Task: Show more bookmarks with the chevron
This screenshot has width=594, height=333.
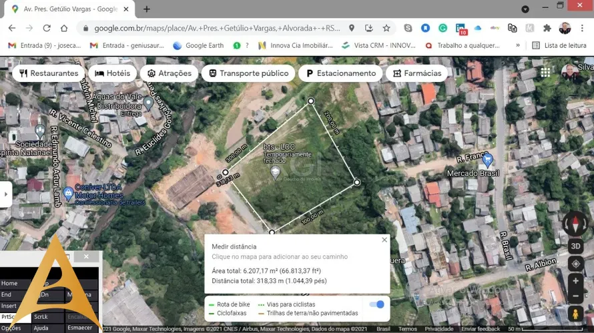Action: click(518, 45)
